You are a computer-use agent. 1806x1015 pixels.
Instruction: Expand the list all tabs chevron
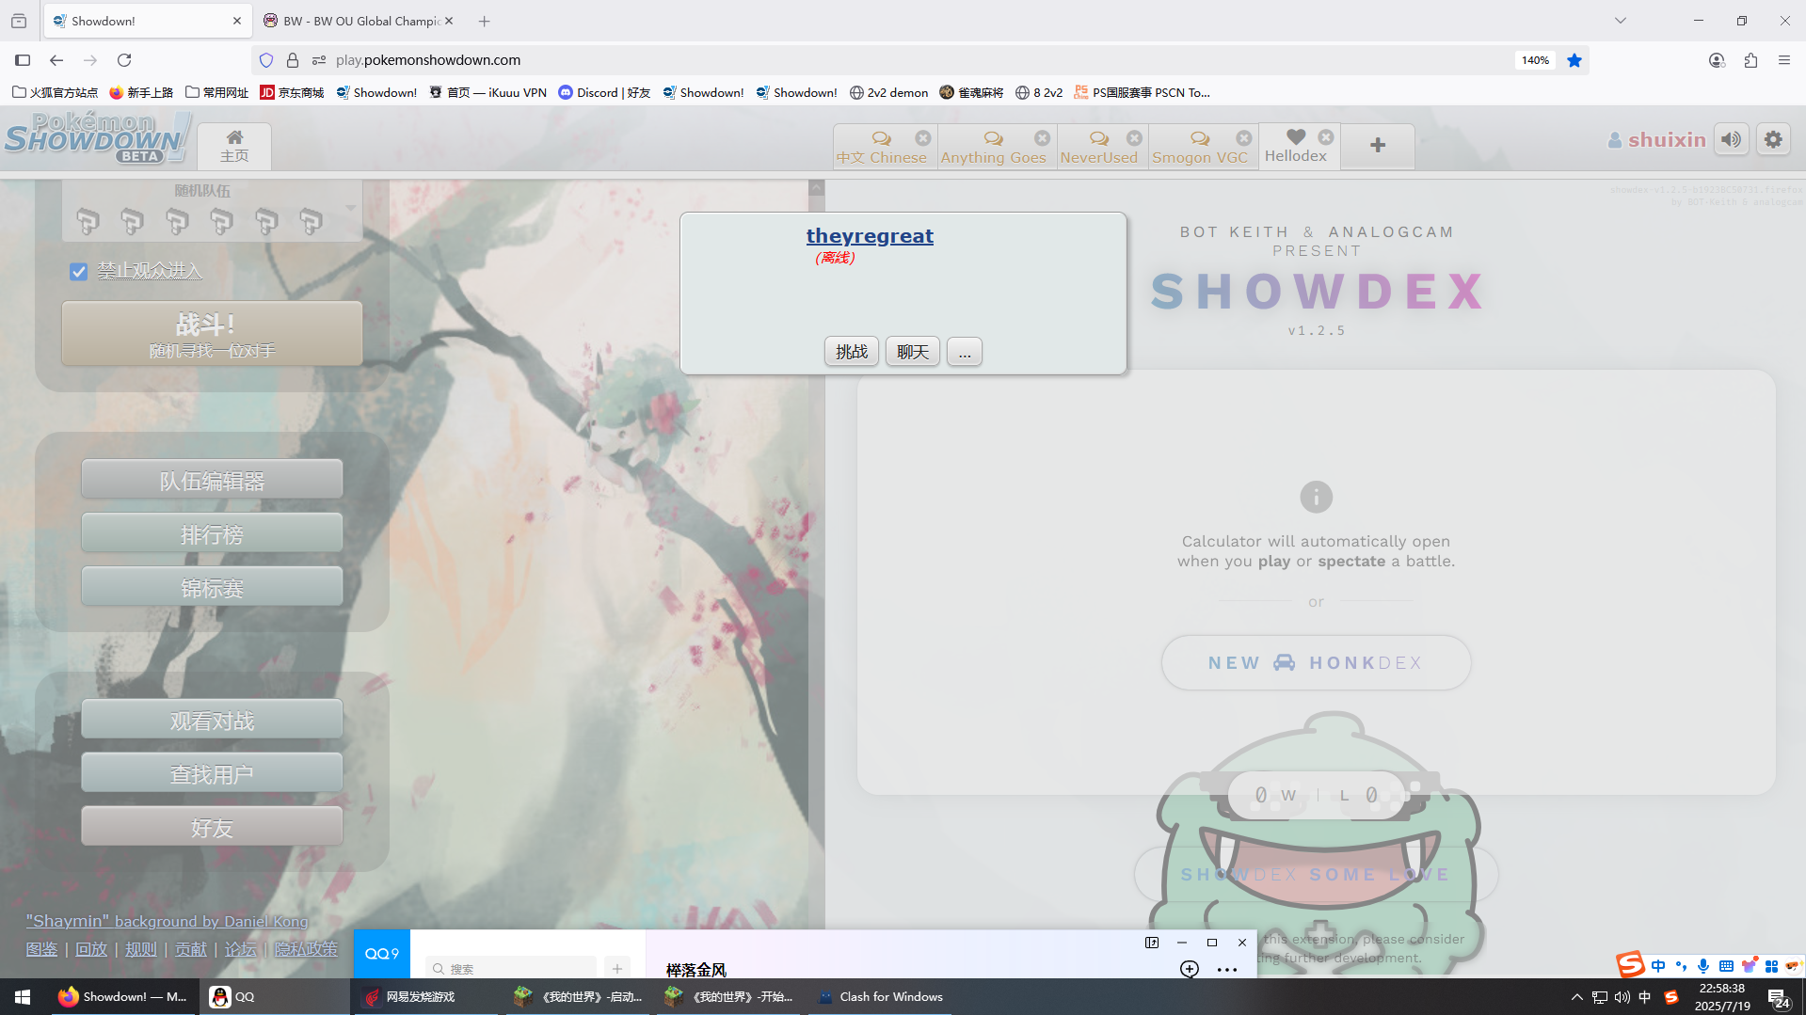pyautogui.click(x=1621, y=21)
